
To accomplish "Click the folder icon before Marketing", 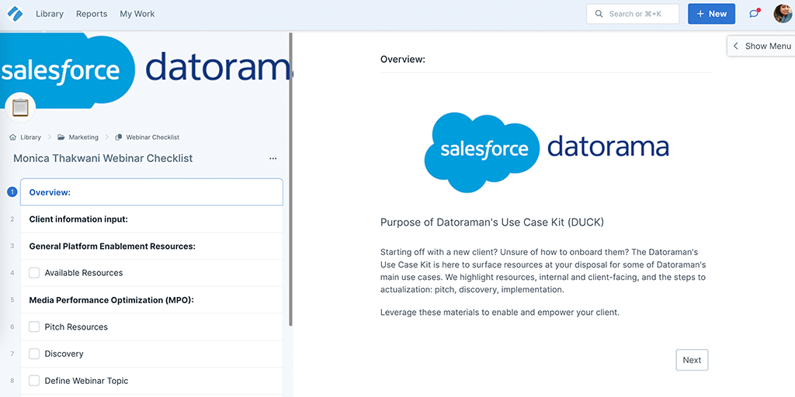I will pyautogui.click(x=61, y=137).
